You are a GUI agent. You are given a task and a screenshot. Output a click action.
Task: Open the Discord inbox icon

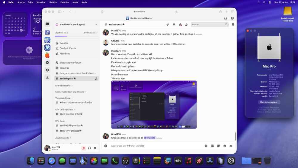[225, 18]
